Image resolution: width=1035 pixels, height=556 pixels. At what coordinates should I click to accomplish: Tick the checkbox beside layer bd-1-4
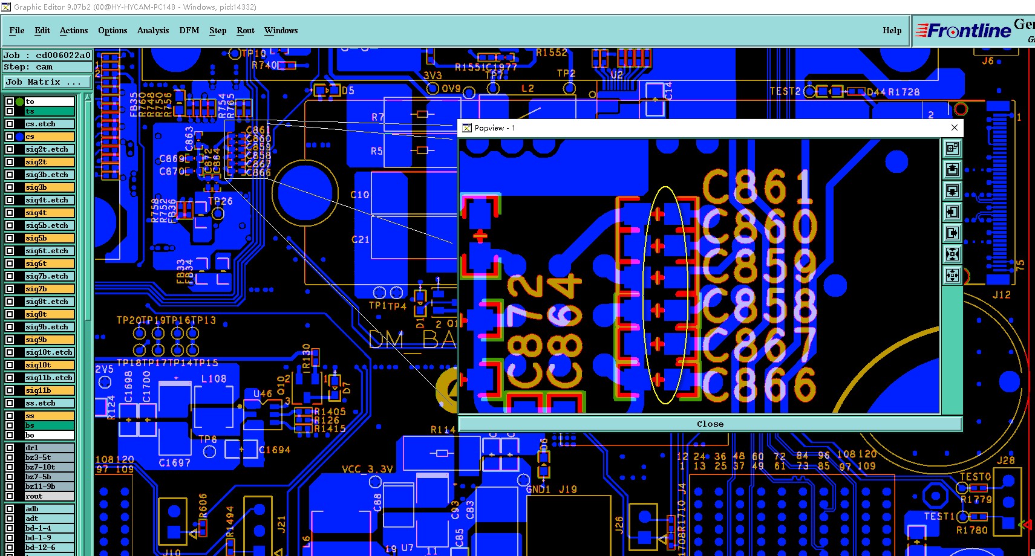[10, 528]
